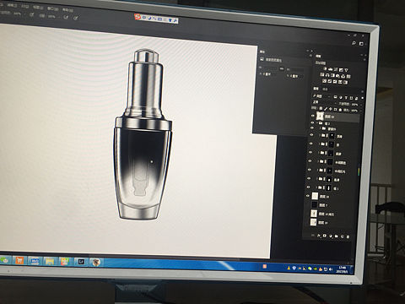The width and height of the screenshot is (405, 304).
Task: Add a layer mask from Layers footer
Action: [x=325, y=236]
